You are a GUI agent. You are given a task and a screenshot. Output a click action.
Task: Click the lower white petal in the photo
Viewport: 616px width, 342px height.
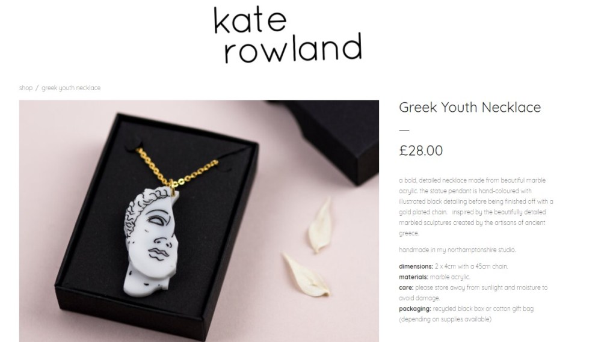coord(306,275)
